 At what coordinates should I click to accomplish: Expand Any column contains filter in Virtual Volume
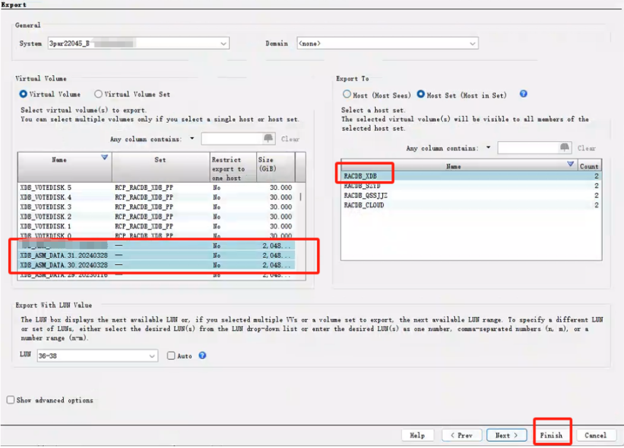point(192,139)
